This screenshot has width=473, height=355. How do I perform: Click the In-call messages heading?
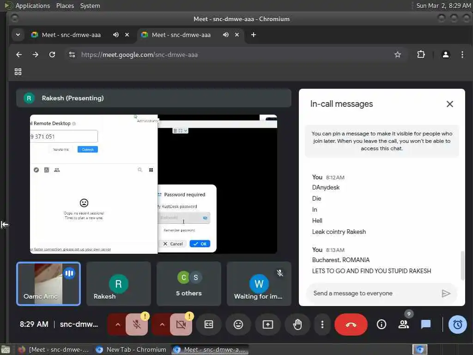(x=341, y=104)
